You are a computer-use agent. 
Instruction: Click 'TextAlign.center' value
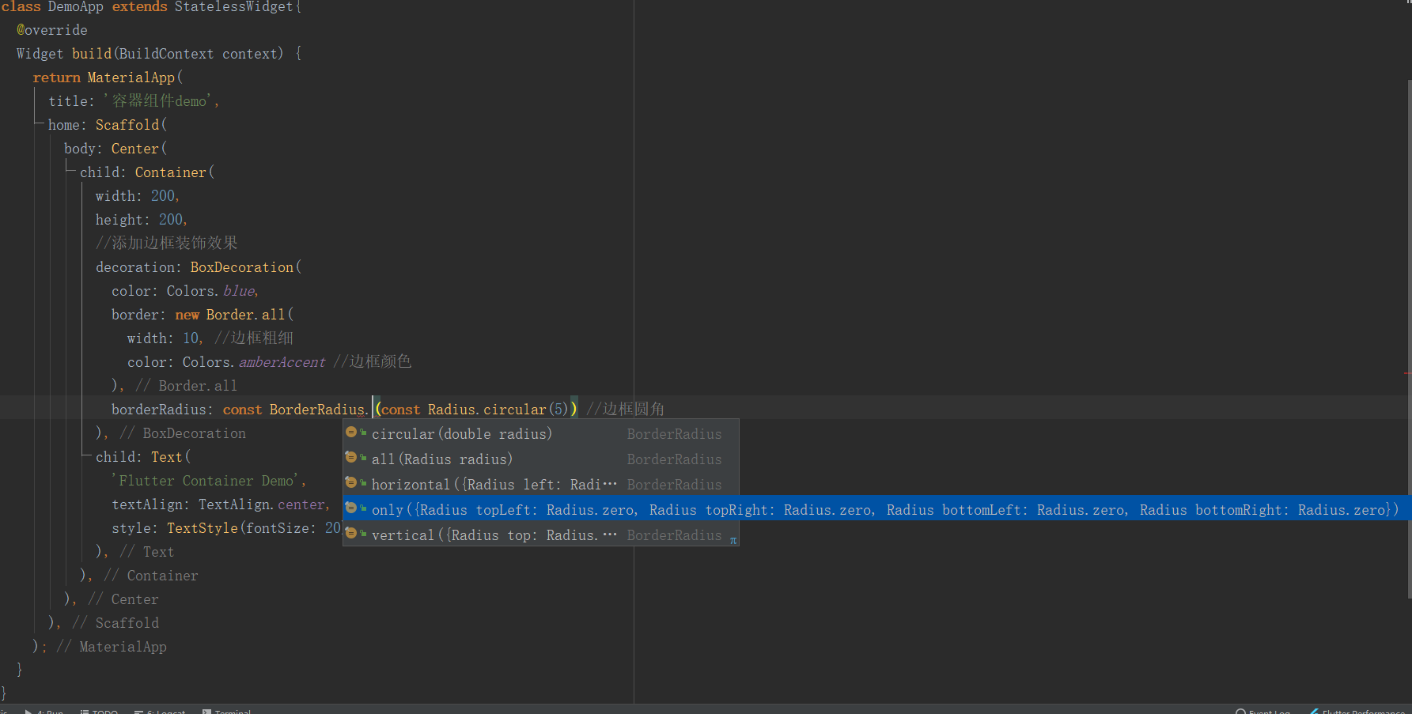[x=262, y=504]
